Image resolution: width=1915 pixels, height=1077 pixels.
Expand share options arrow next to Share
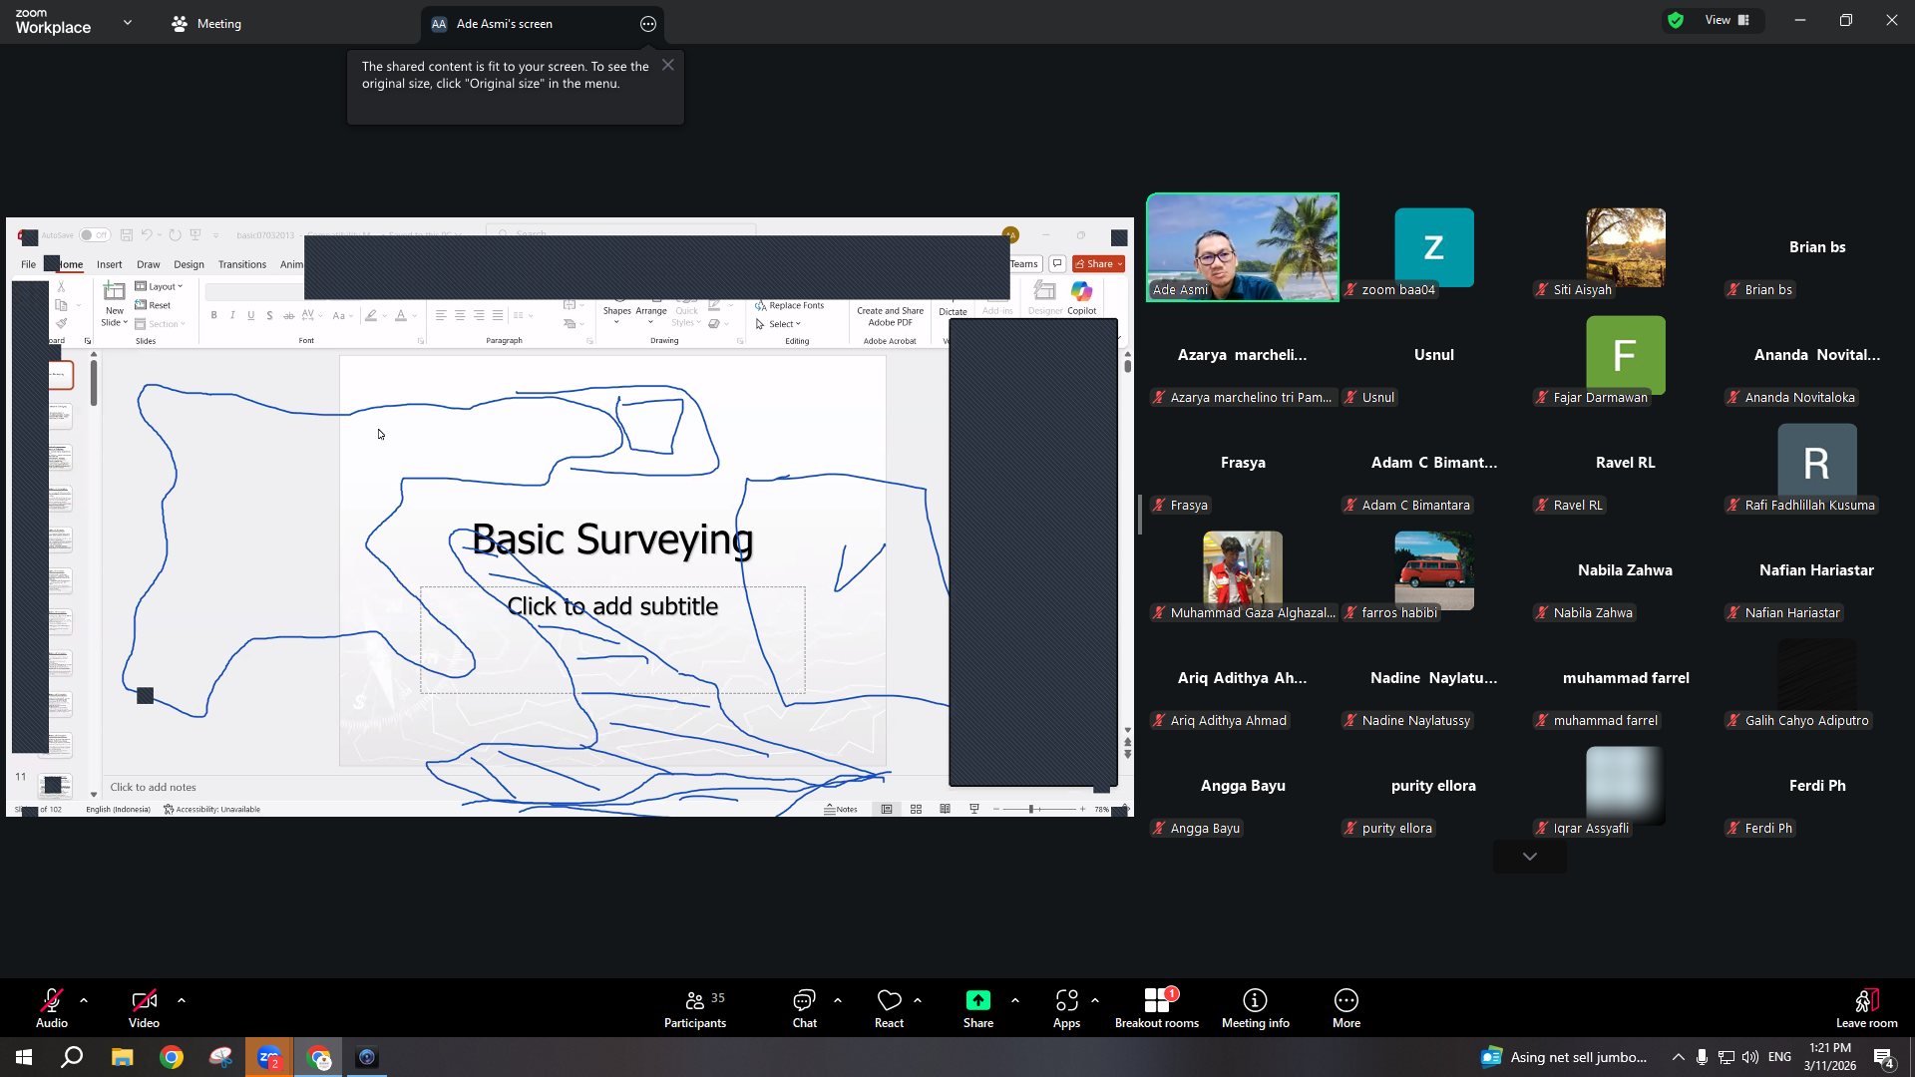tap(1015, 1000)
